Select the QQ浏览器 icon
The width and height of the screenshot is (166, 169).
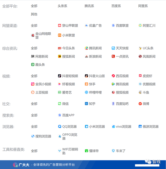click(x=59, y=126)
